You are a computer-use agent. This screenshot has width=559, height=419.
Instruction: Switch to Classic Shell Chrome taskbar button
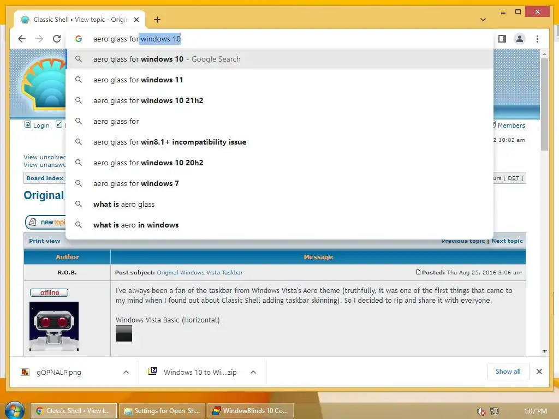coord(74,411)
